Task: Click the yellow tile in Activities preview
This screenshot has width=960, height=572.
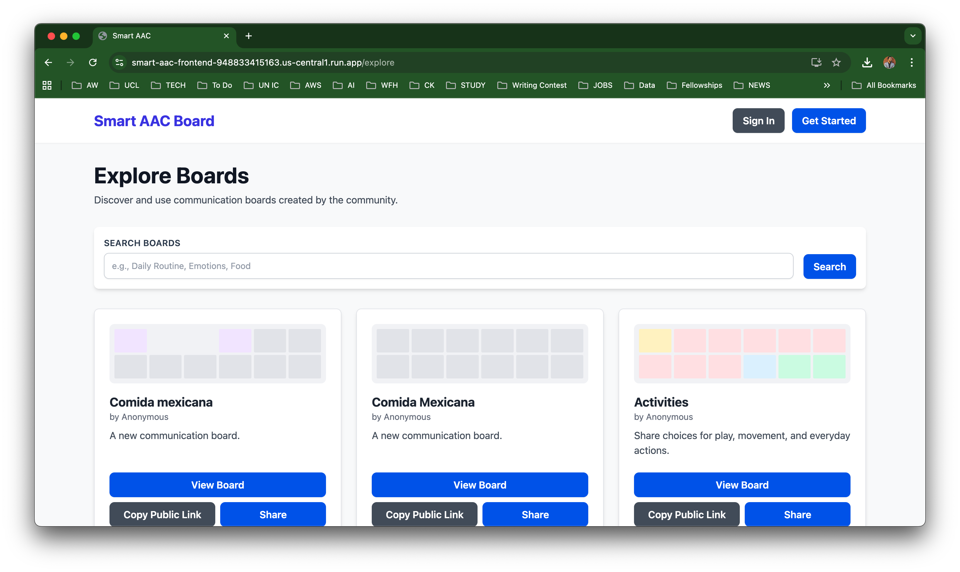Action: coord(655,340)
